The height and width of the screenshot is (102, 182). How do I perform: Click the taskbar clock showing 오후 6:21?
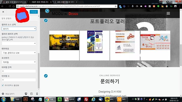174,99
